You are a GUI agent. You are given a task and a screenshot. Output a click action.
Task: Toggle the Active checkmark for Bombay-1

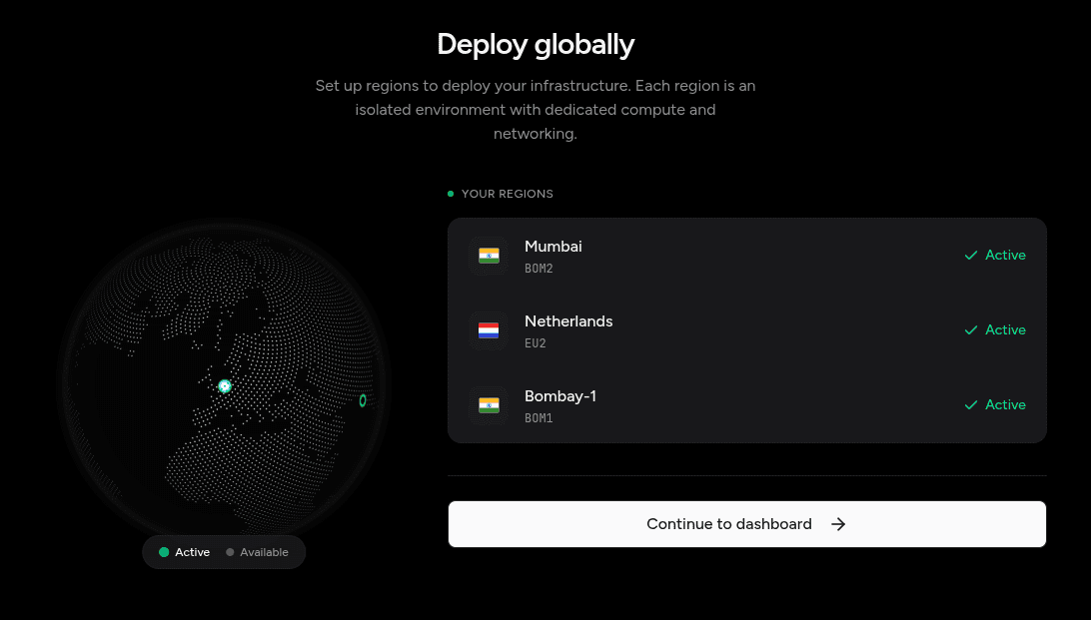pyautogui.click(x=970, y=405)
